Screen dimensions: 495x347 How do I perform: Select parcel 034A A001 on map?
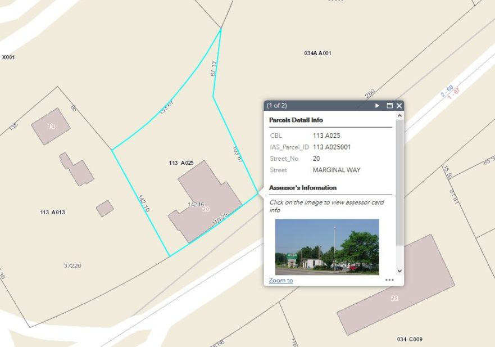tap(317, 53)
